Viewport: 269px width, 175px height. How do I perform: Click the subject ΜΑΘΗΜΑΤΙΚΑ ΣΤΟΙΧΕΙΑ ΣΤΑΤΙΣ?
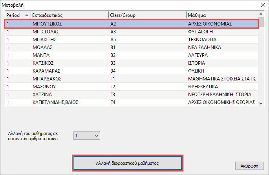click(222, 79)
